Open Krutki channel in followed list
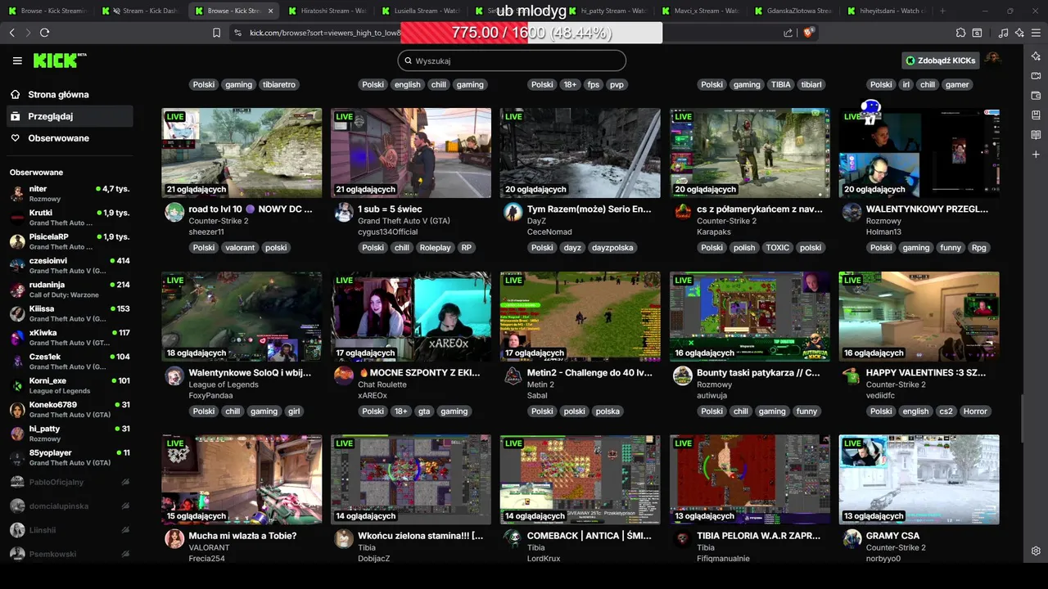The width and height of the screenshot is (1048, 589). click(70, 218)
